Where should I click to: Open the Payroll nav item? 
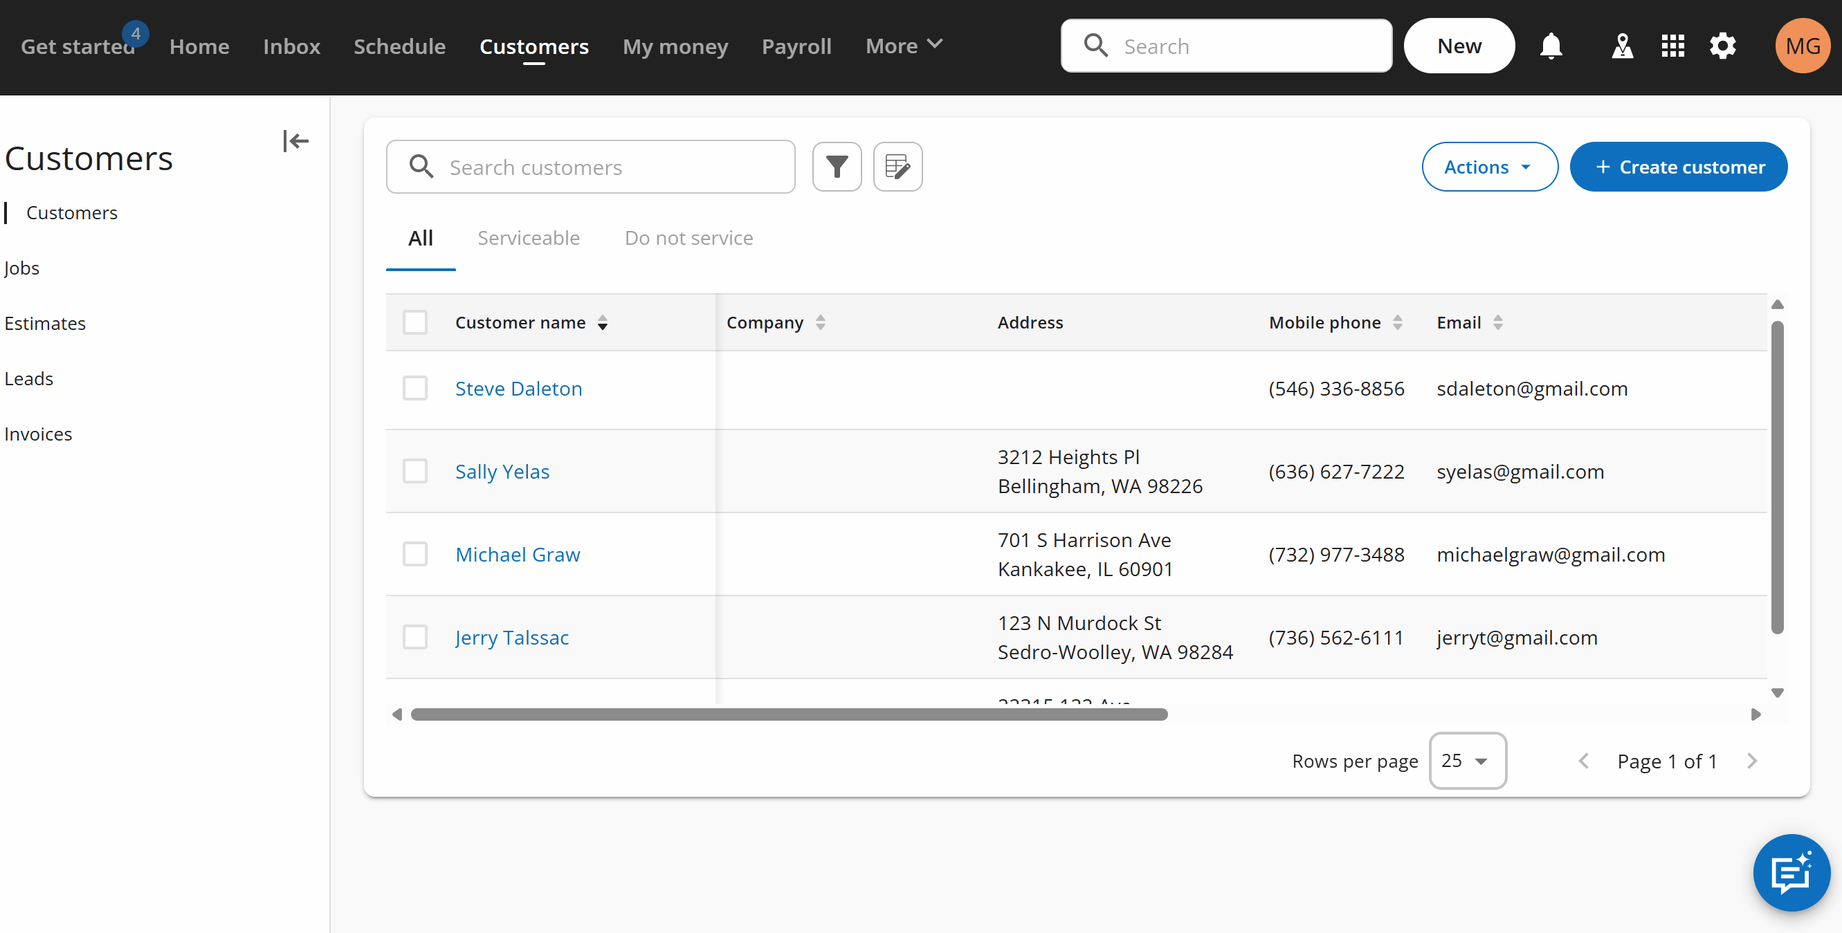coord(796,46)
